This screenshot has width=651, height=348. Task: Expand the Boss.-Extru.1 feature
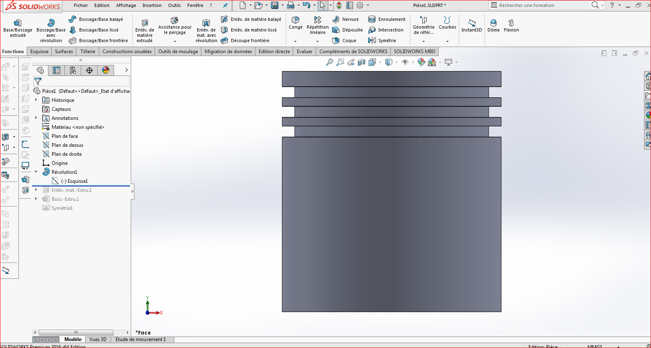[x=36, y=199]
